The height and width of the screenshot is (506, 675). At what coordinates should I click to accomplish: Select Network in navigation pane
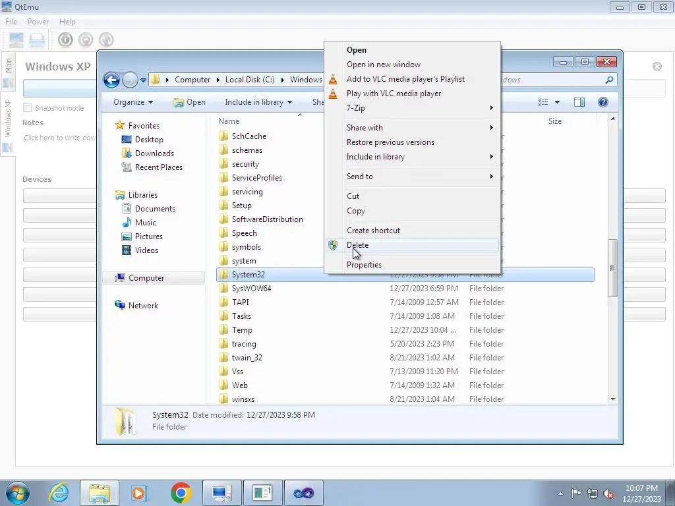coord(143,306)
